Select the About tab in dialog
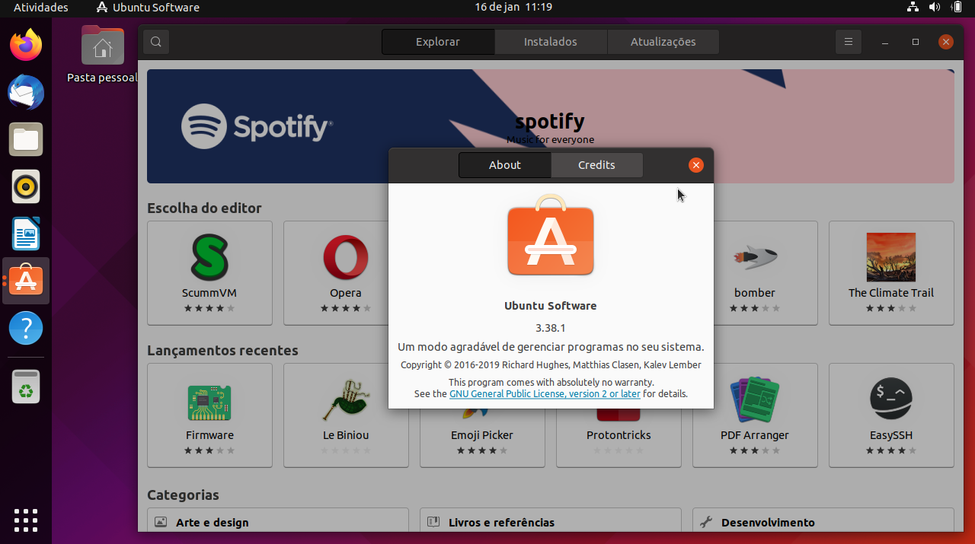The width and height of the screenshot is (975, 544). point(505,165)
